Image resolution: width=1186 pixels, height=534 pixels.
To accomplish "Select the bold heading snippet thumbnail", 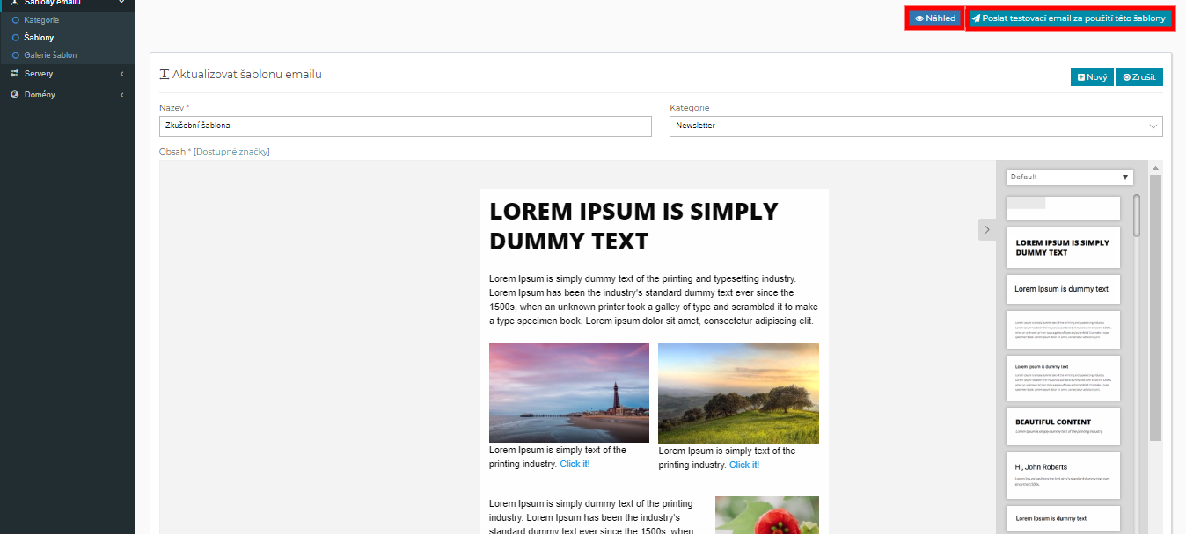I will point(1063,248).
